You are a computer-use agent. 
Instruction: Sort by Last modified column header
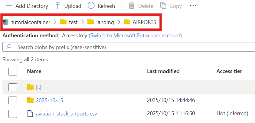(x=163, y=71)
